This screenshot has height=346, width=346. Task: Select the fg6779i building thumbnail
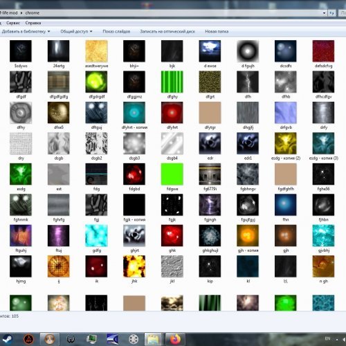click(x=210, y=174)
